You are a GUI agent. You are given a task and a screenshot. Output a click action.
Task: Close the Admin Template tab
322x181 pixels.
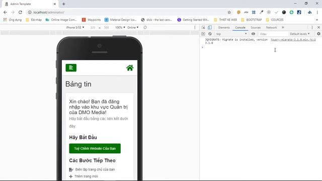tap(55, 4)
